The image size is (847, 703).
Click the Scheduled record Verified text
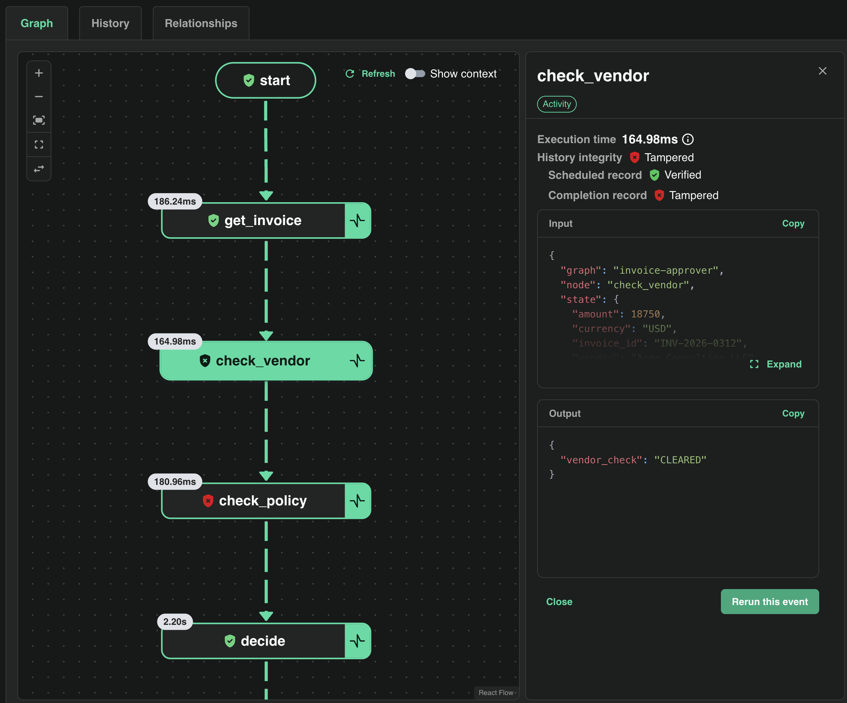[x=682, y=175]
